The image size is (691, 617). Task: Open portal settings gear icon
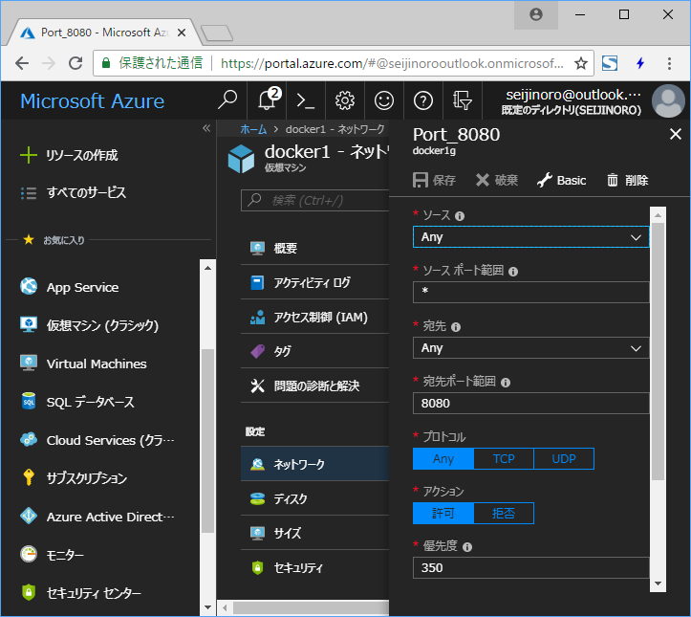point(345,100)
